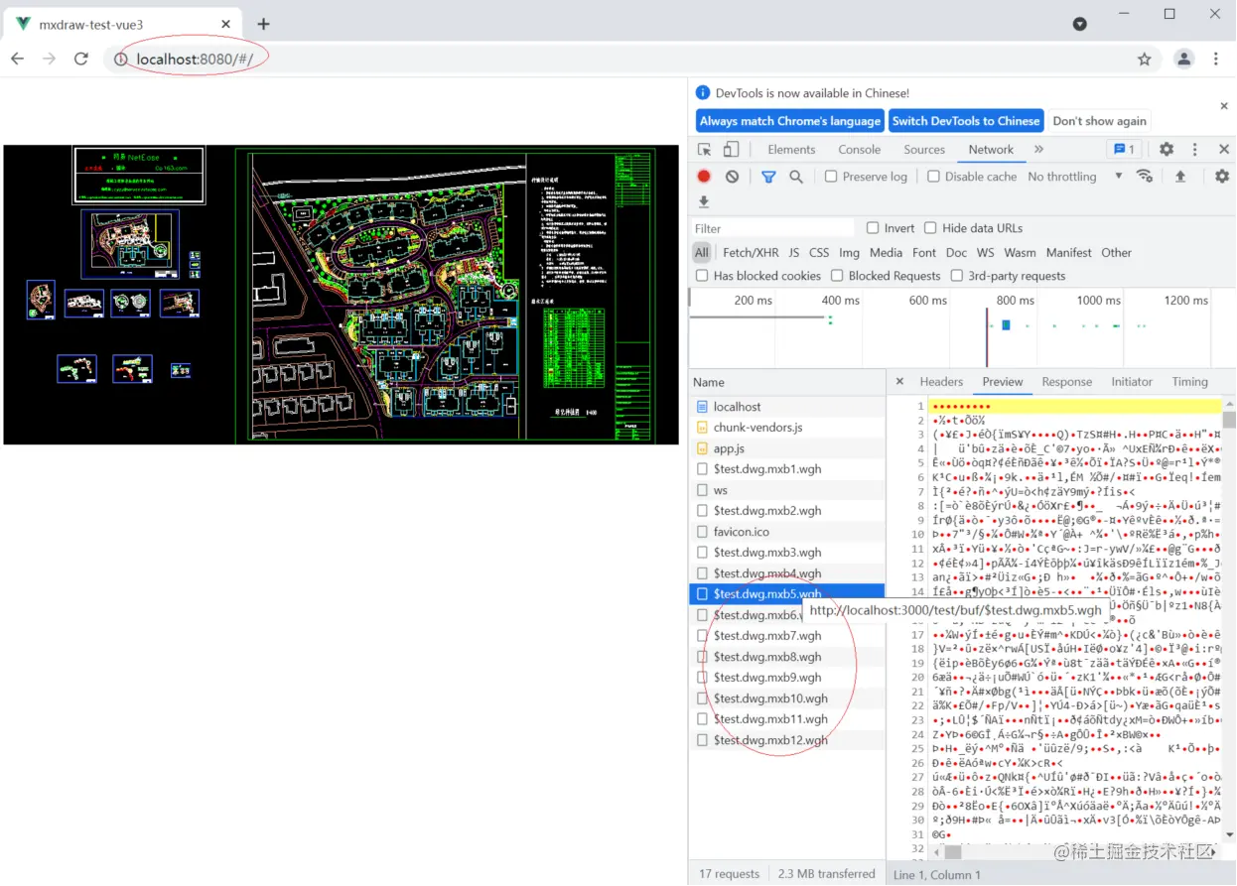Select $test.dwg.mxb12.wgh request
Viewport: 1237px width, 886px height.
coord(787,740)
